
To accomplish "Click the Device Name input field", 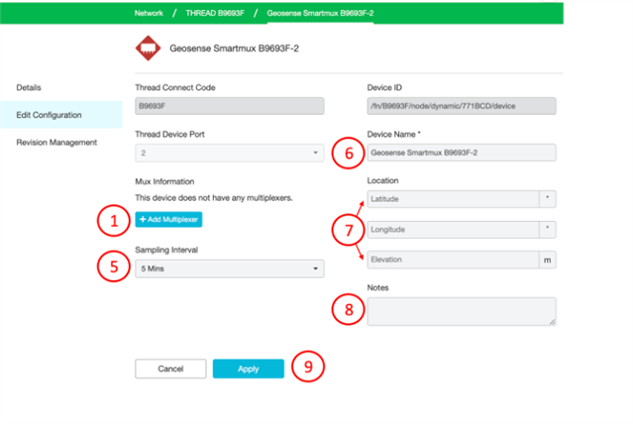I will [x=462, y=153].
